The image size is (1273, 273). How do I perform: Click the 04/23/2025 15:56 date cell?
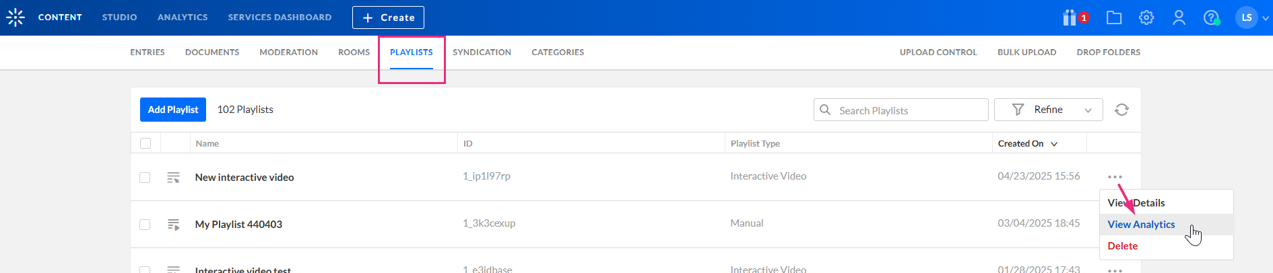tap(1039, 176)
